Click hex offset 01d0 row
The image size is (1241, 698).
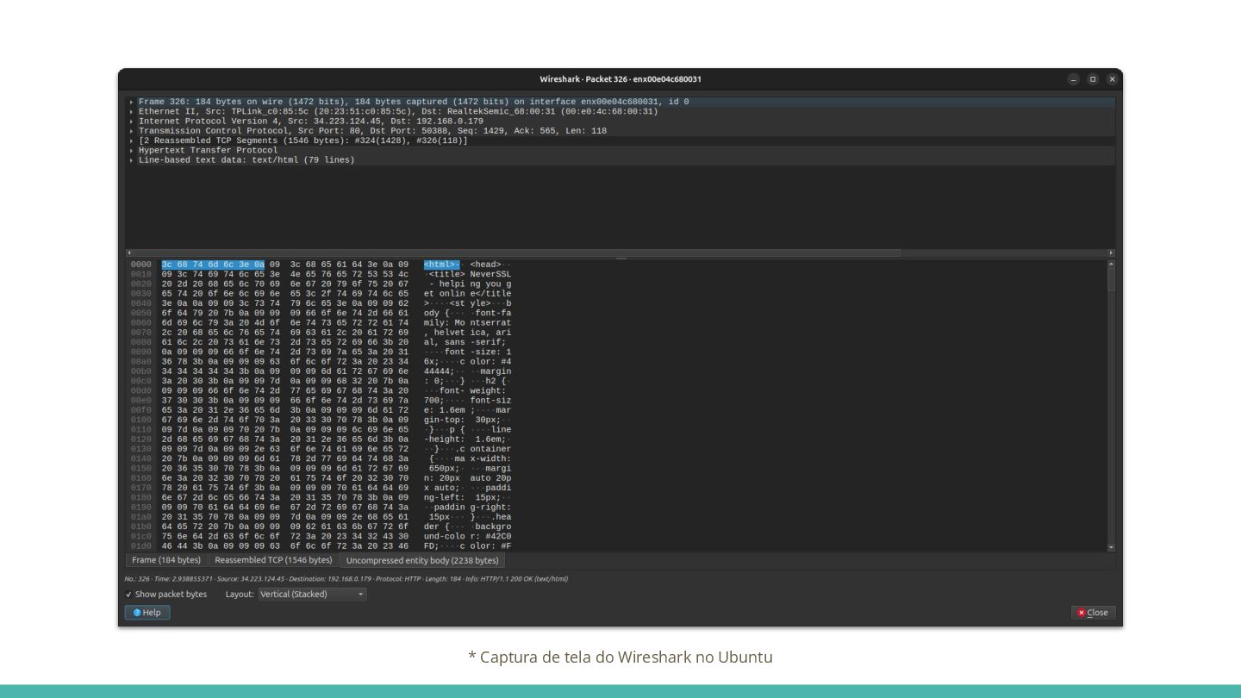tap(141, 546)
